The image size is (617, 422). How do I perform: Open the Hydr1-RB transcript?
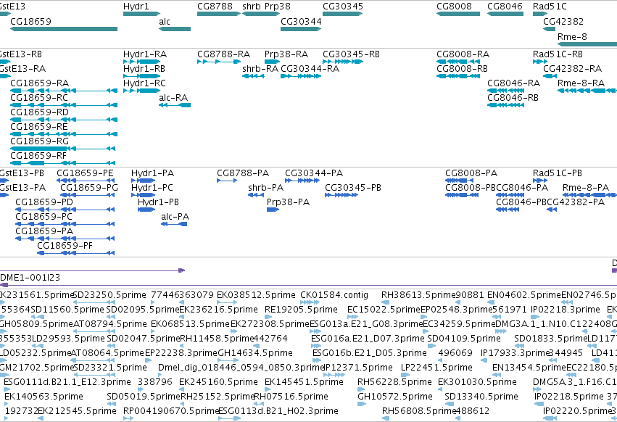(144, 68)
